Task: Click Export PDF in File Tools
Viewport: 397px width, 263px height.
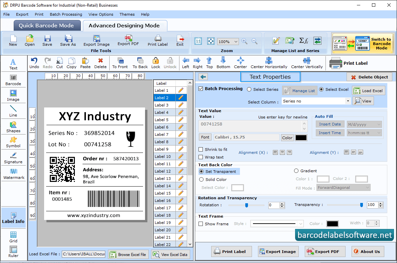Action: coord(128,40)
